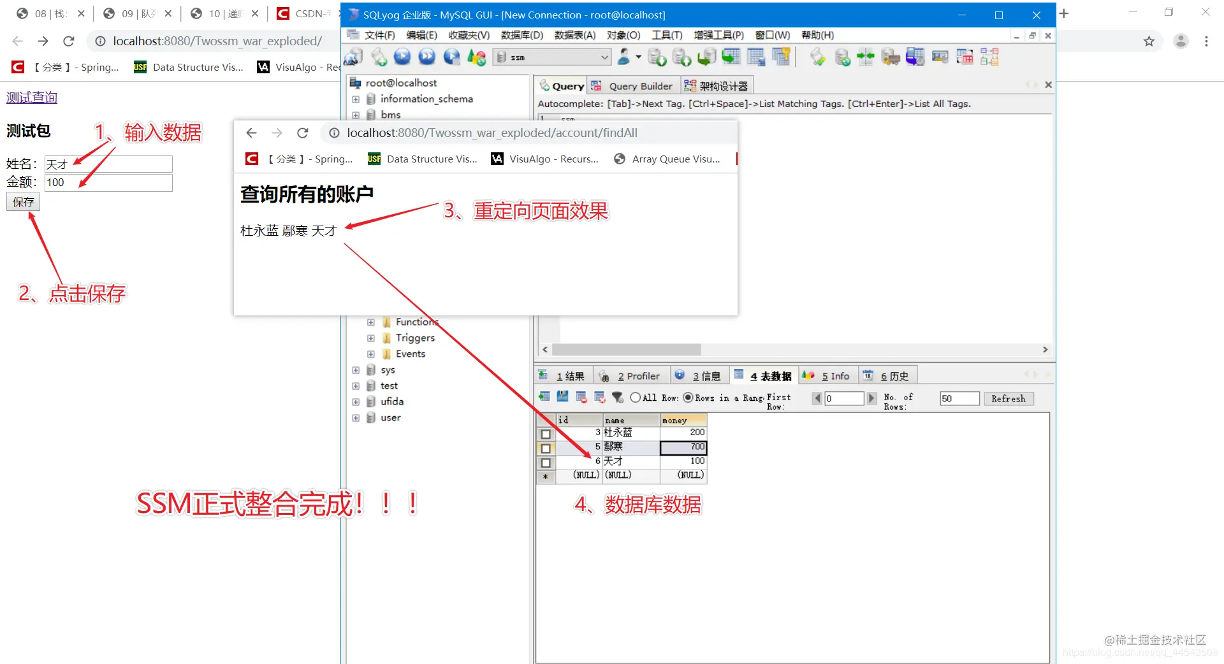Viewport: 1224px width, 664px height.
Task: Click the schema synchronization arrows icon
Action: (x=866, y=57)
